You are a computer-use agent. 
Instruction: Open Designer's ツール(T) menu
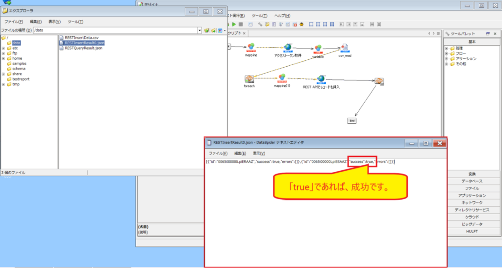[x=259, y=16]
